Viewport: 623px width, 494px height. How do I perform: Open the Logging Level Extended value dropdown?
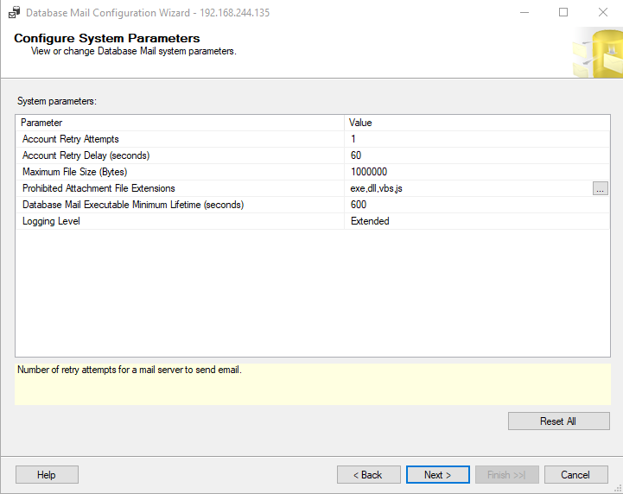pyautogui.click(x=476, y=221)
